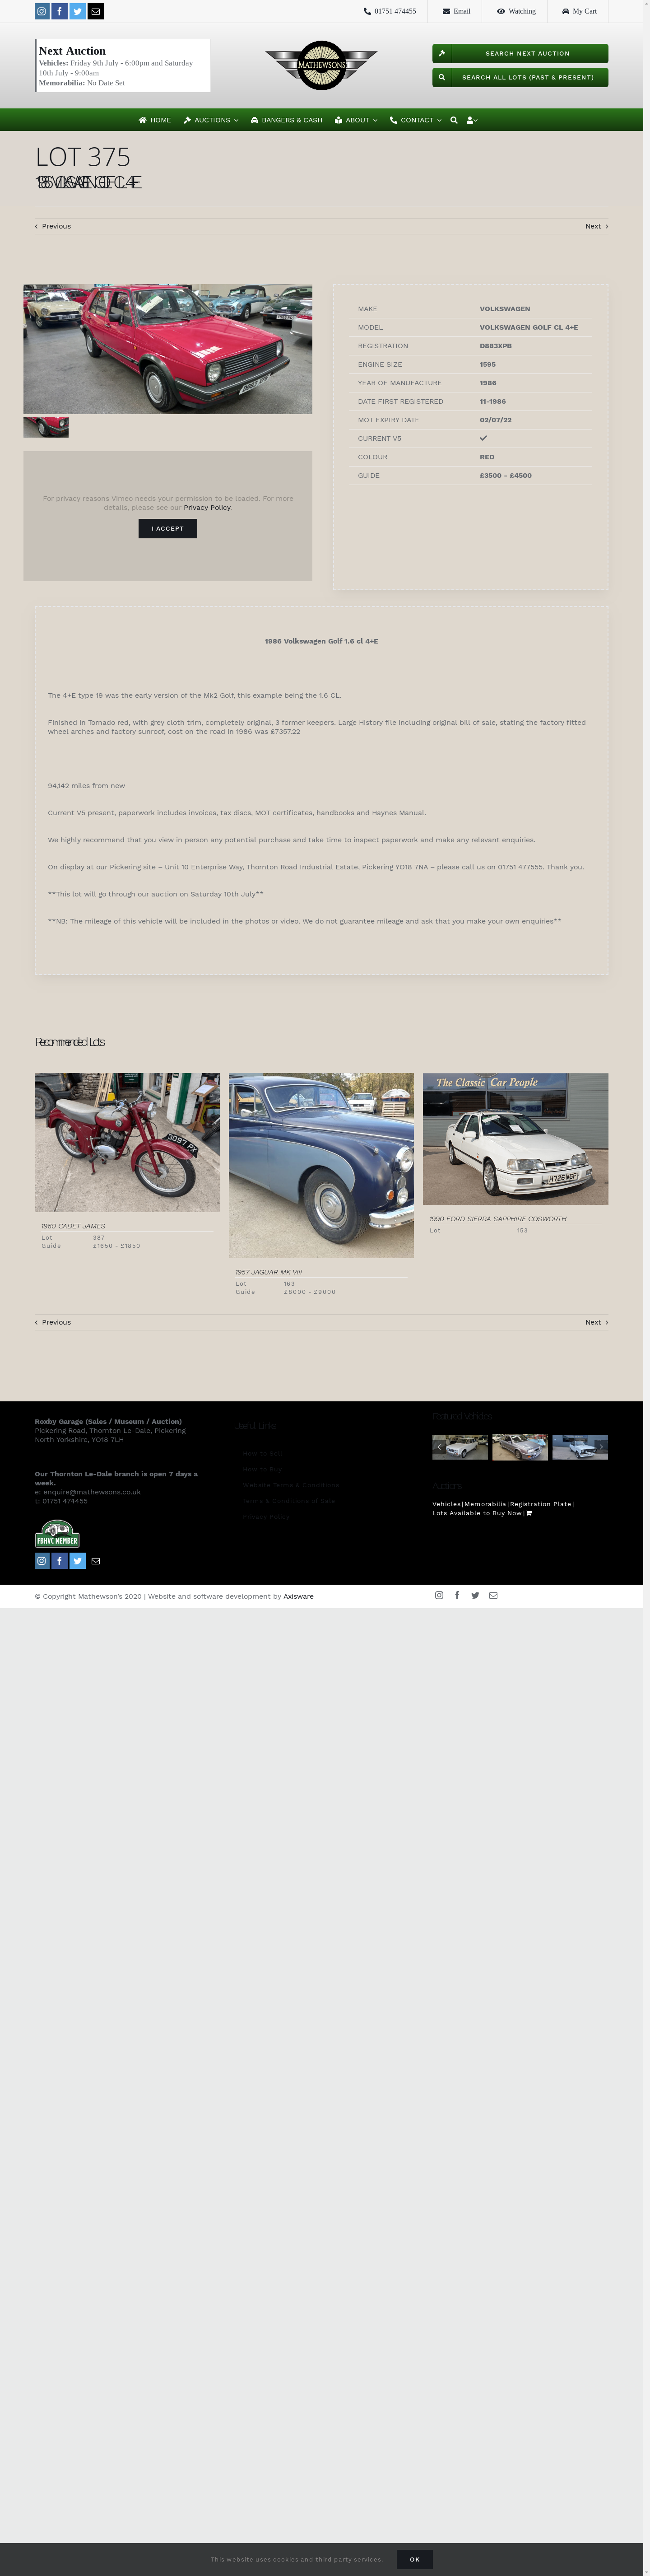Open Privacy Policy footer link

[266, 1517]
